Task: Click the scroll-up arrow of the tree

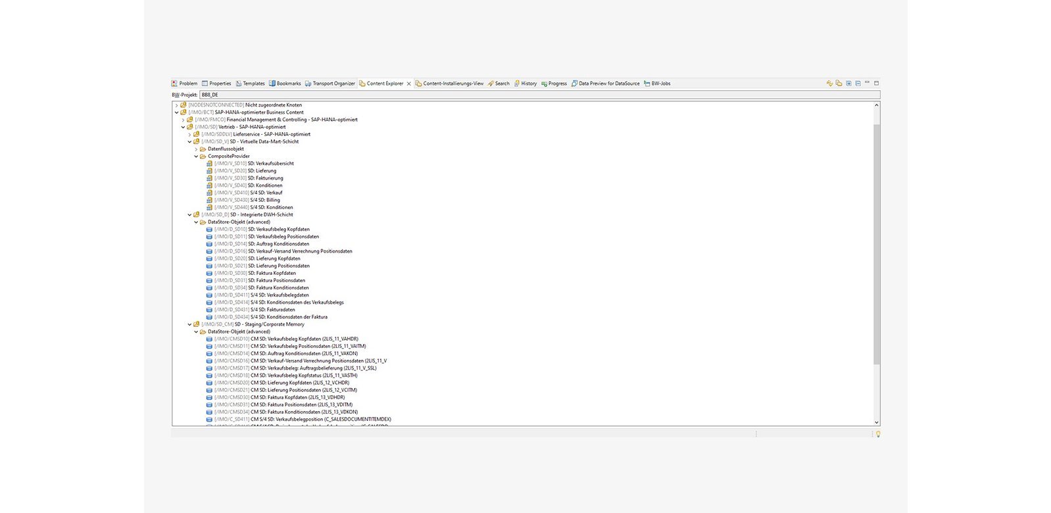Action: [x=877, y=105]
